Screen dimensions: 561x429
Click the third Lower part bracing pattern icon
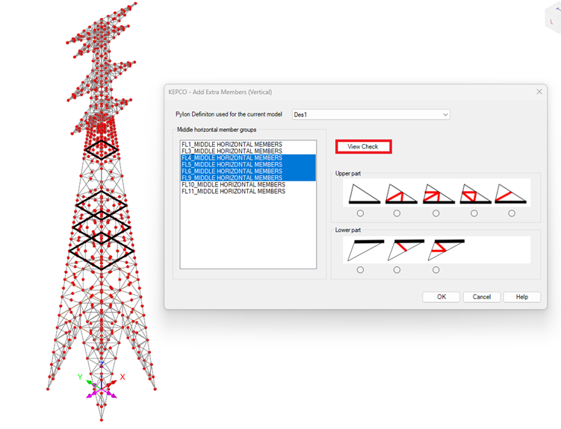(x=444, y=251)
